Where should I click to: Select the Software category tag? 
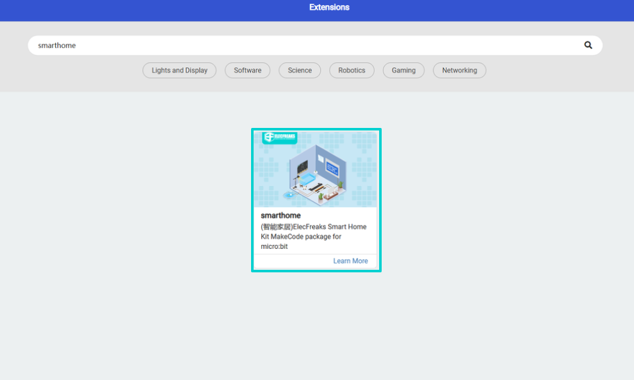coord(247,70)
